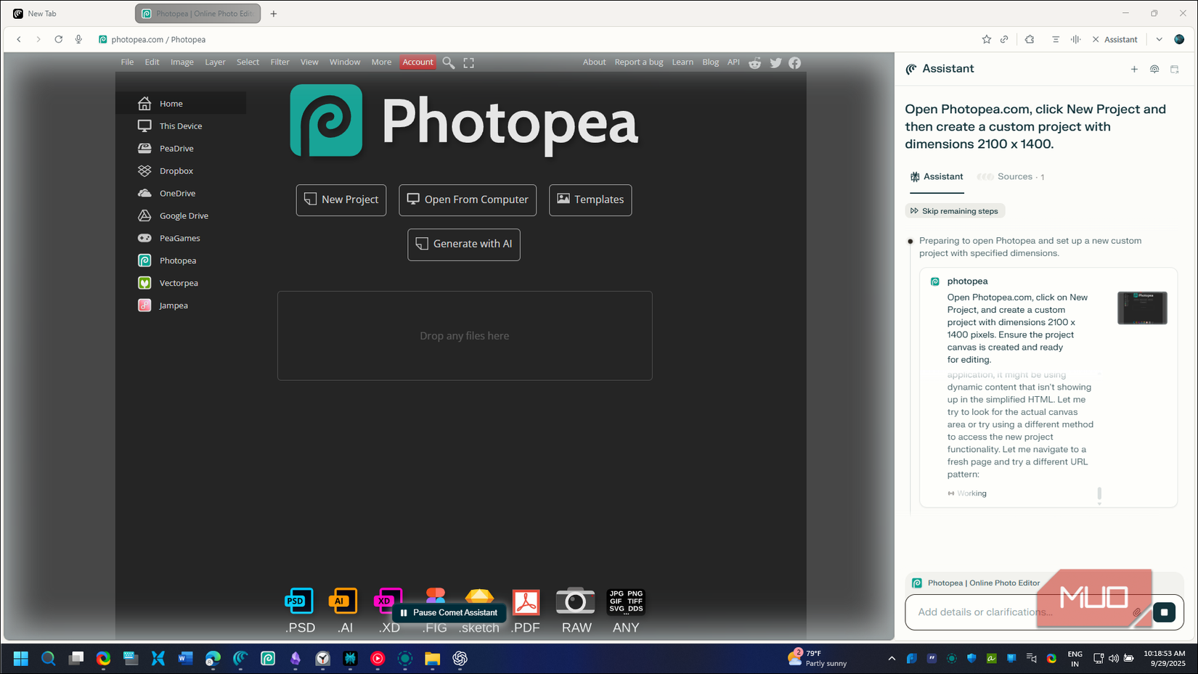This screenshot has width=1198, height=674.
Task: Open Photopea's Twitter icon link
Action: (x=775, y=63)
